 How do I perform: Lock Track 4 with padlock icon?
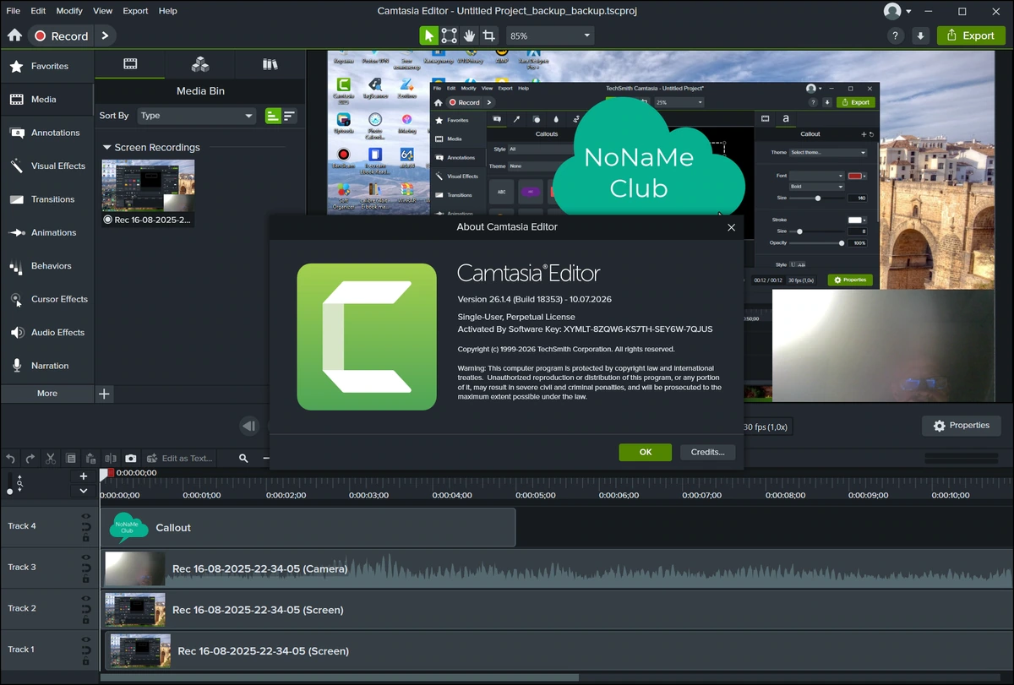[85, 537]
